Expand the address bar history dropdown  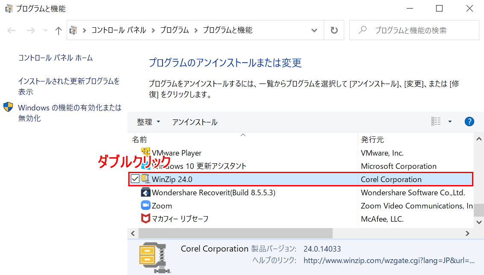[314, 30]
